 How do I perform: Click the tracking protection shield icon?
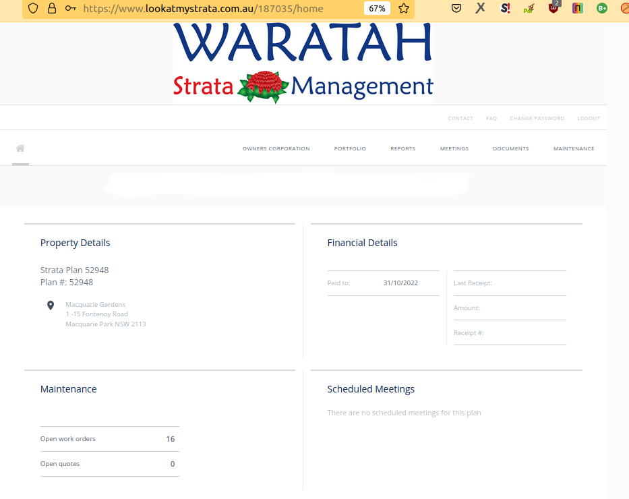pos(33,8)
